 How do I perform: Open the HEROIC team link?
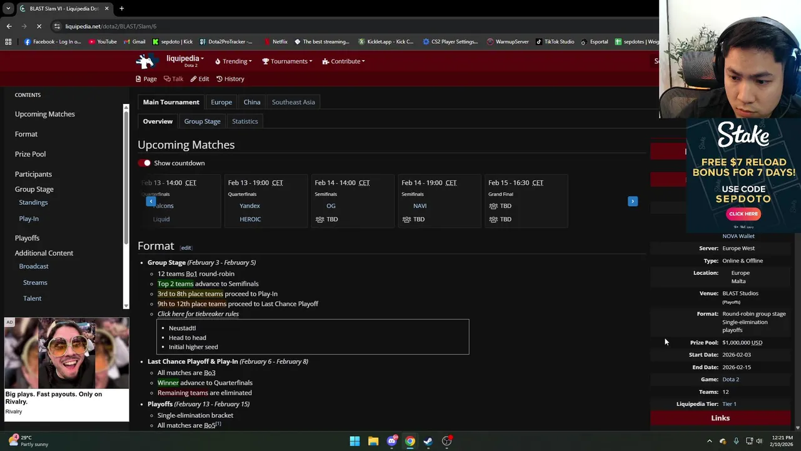tap(250, 219)
